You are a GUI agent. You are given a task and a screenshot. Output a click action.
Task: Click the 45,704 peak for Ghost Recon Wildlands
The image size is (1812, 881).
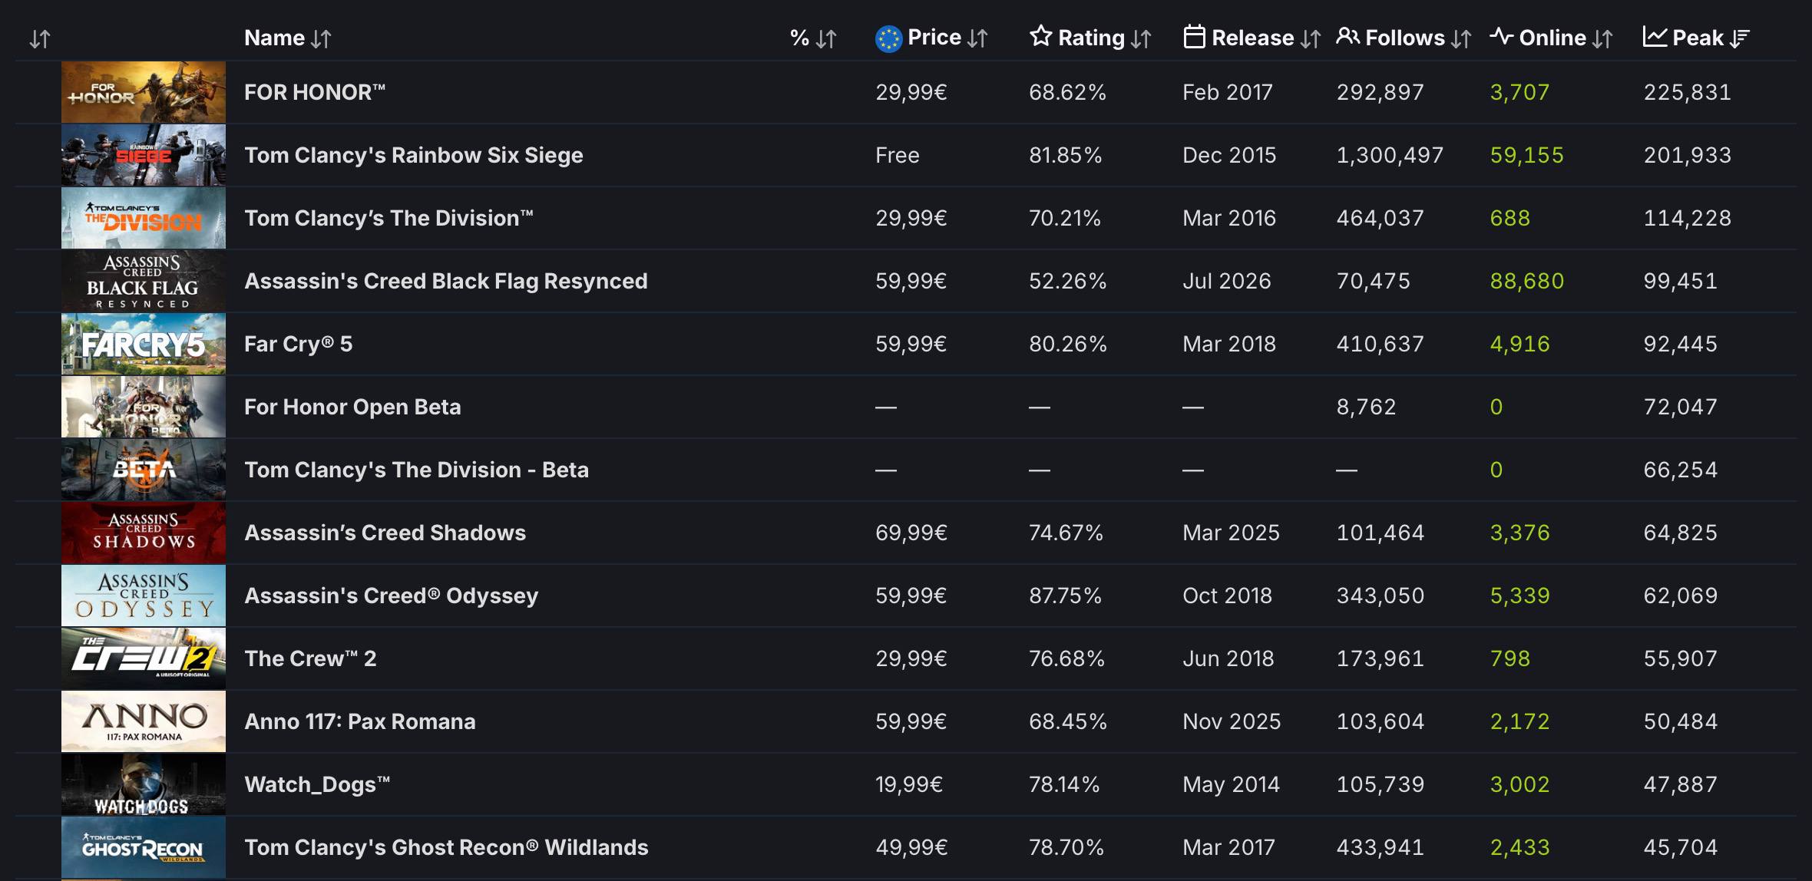coord(1681,847)
